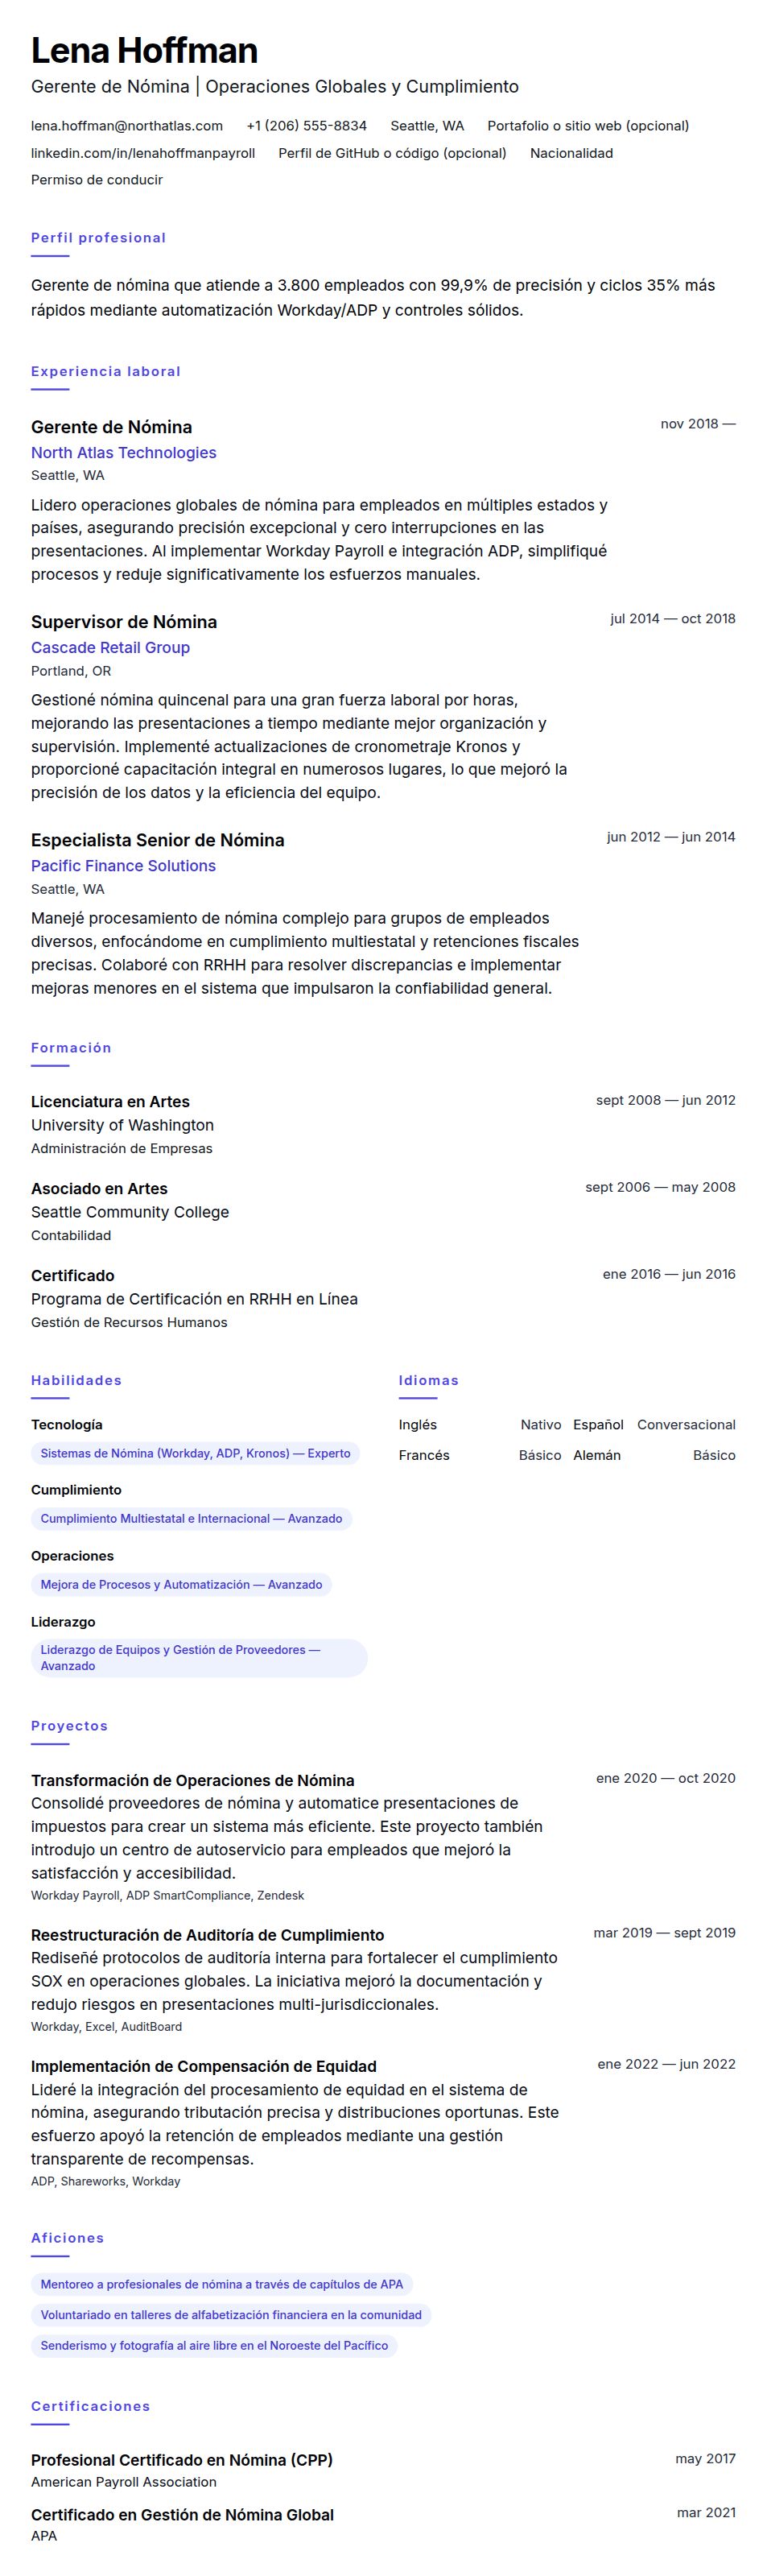Select the Cumplimiento Multiestatal e Internacional tag
This screenshot has width=767, height=2576.
[191, 1519]
